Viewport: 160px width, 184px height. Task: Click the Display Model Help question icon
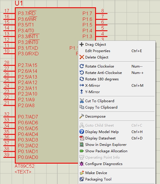pyautogui.click(x=81, y=132)
